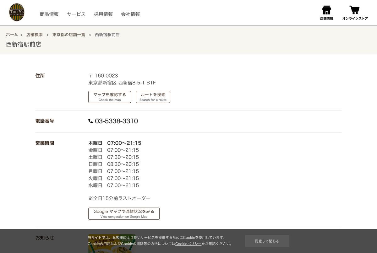Click the 木曜日 07:00〜21:15 hours row
Screen dimensions: 377x253
115,143
